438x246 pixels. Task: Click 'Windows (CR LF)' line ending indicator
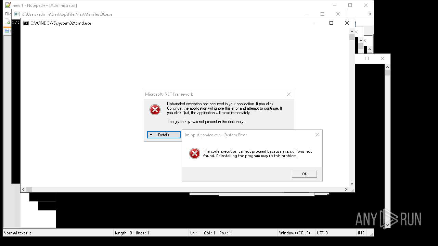click(x=294, y=233)
